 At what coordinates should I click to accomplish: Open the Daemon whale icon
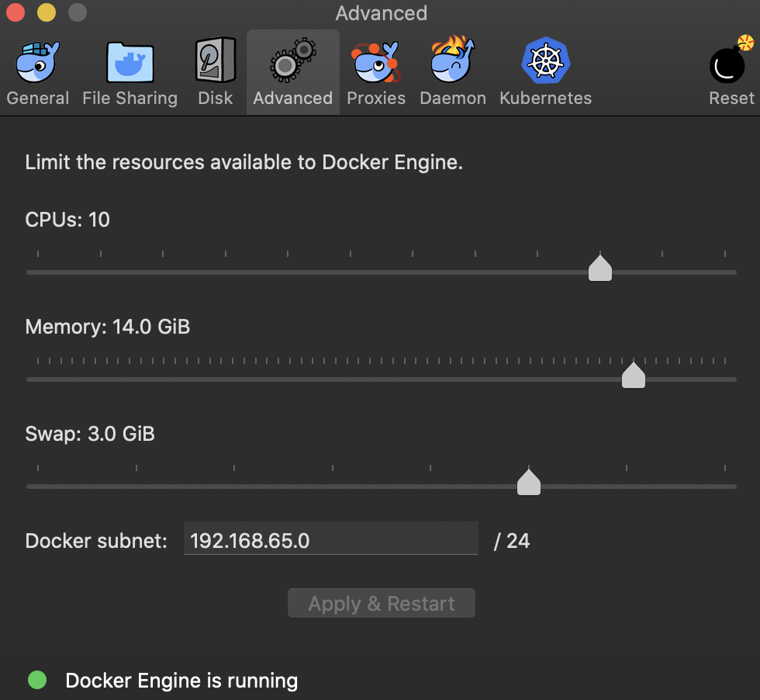452,62
